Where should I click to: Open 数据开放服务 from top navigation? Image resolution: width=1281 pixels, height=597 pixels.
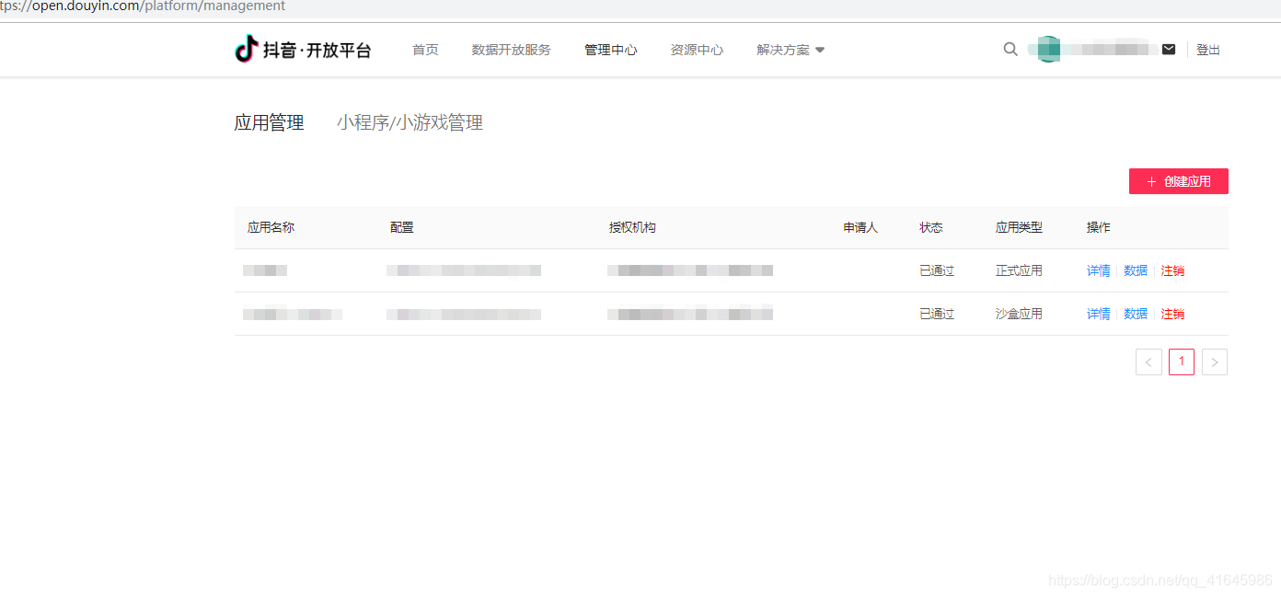click(511, 50)
